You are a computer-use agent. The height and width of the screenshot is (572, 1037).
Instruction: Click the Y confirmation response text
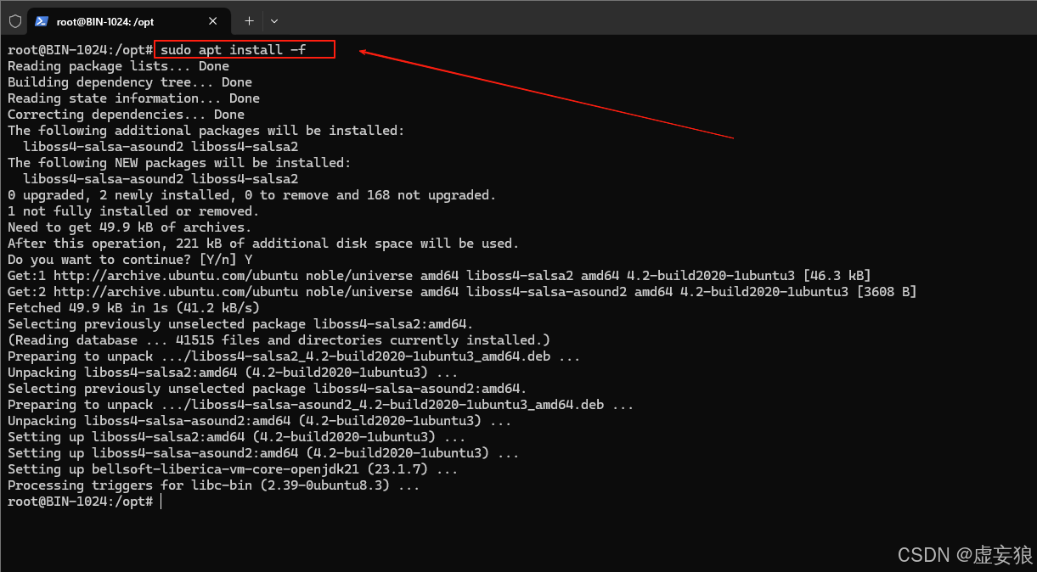(246, 259)
